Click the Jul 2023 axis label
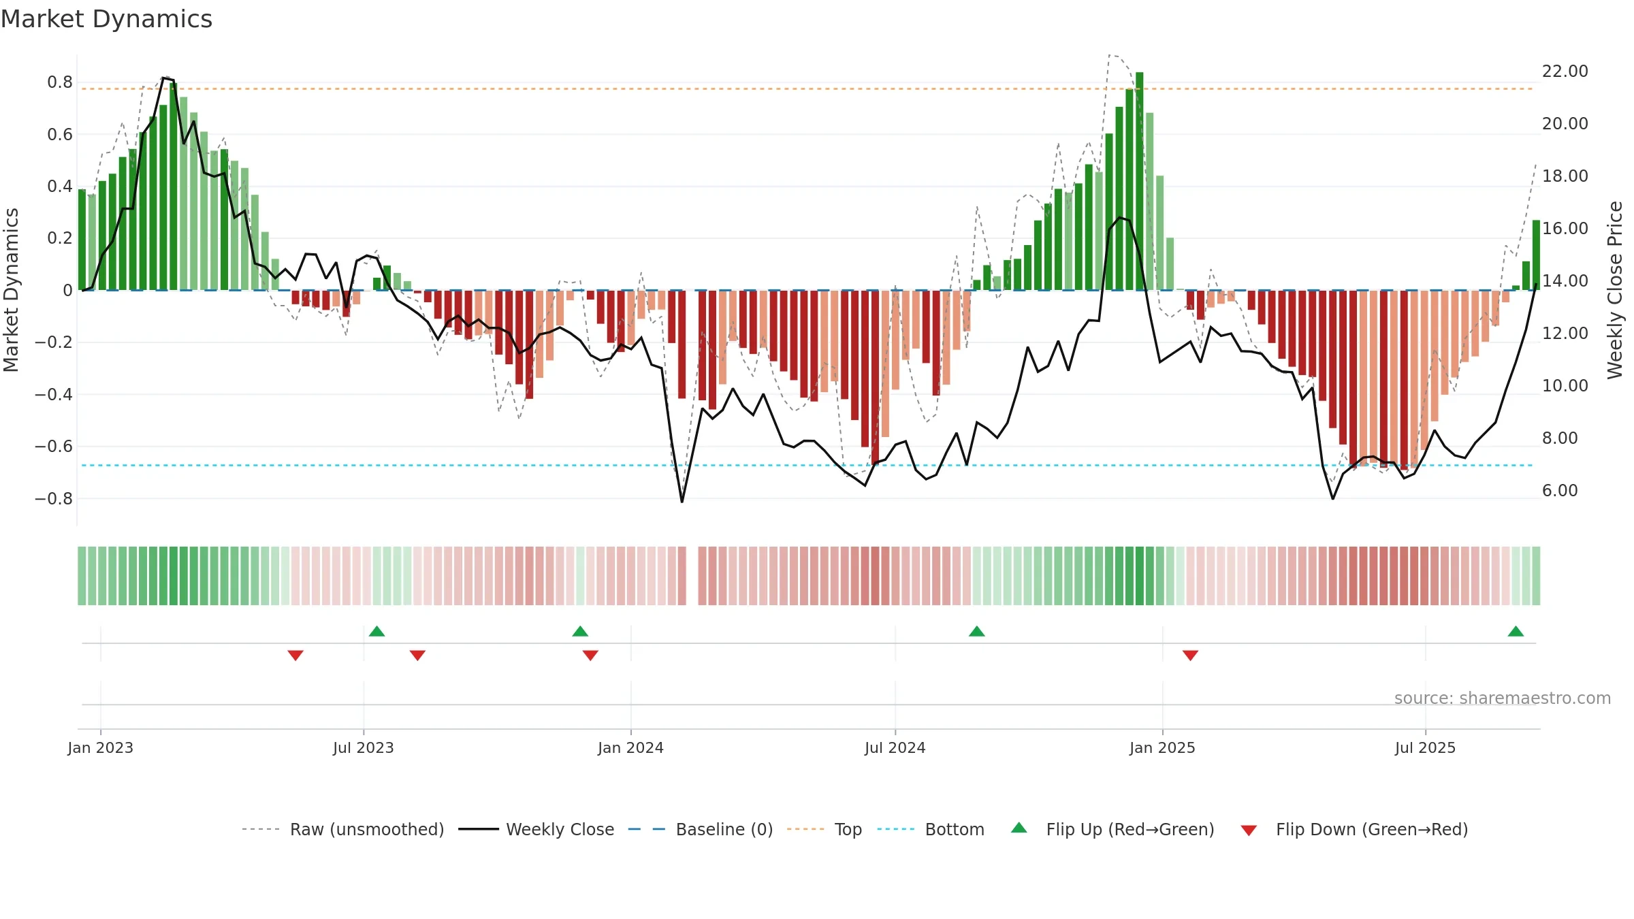Viewport: 1634px width, 919px height. pos(364,747)
